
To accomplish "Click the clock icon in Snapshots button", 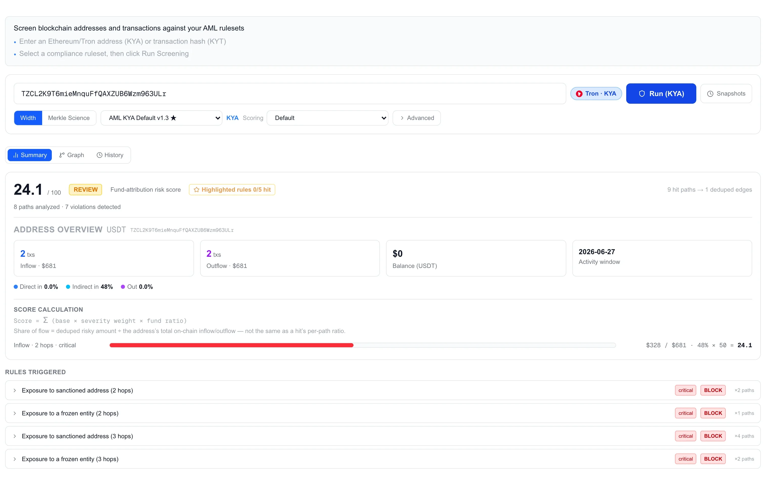I will point(710,94).
